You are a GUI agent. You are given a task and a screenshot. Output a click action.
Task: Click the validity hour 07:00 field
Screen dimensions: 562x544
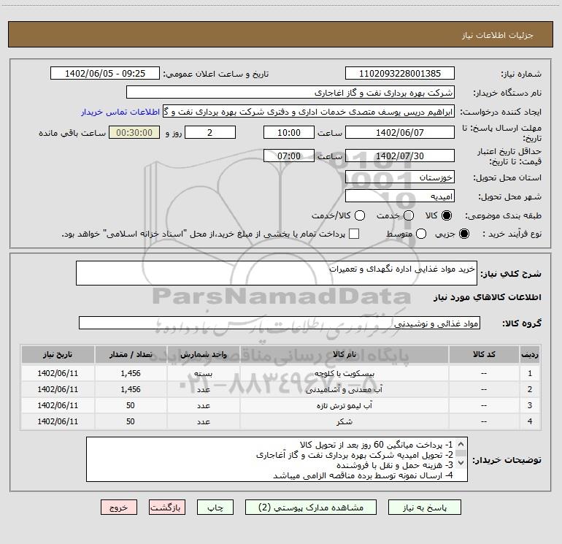click(x=289, y=156)
